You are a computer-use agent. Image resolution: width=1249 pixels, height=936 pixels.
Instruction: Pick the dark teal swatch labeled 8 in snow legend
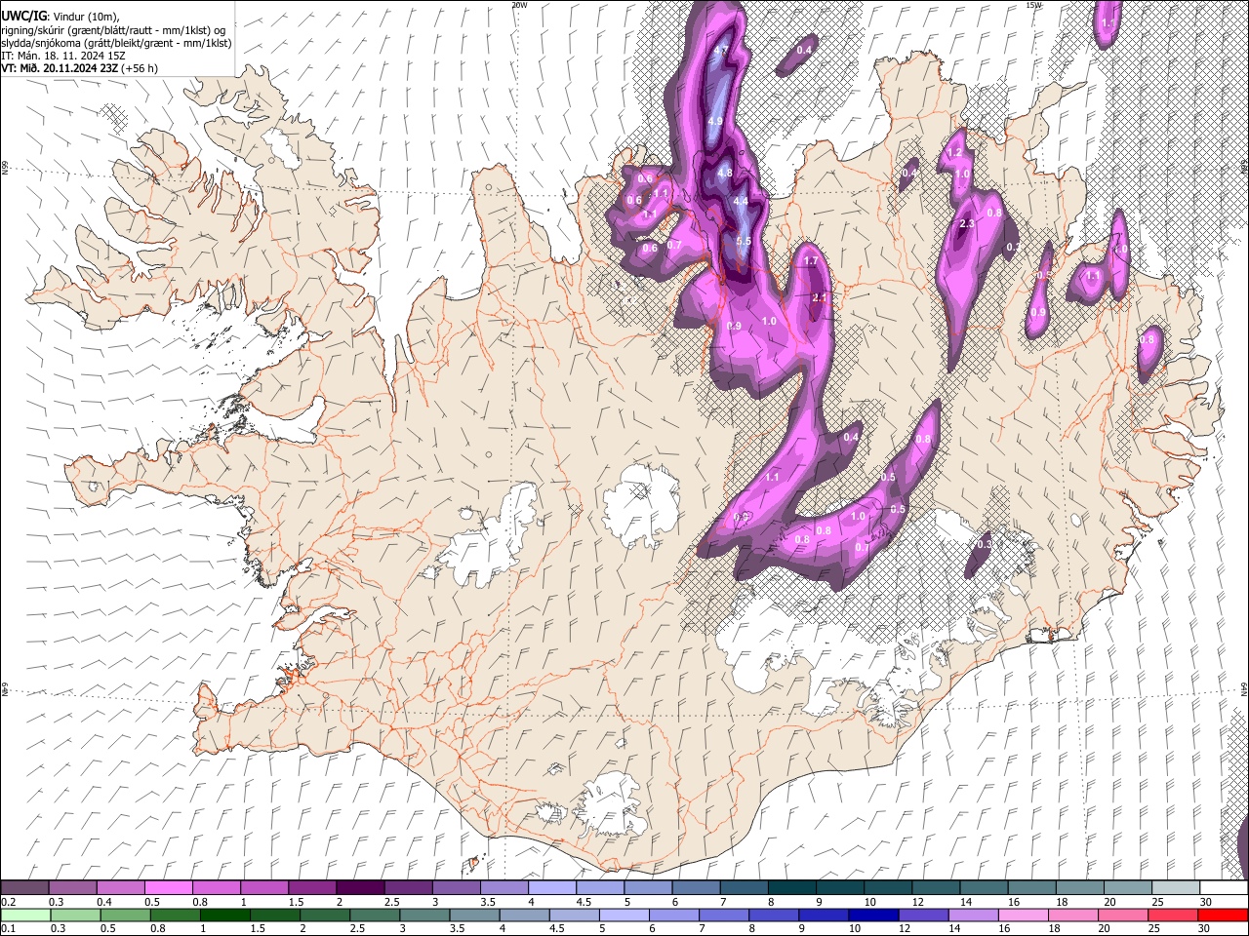coord(791,887)
